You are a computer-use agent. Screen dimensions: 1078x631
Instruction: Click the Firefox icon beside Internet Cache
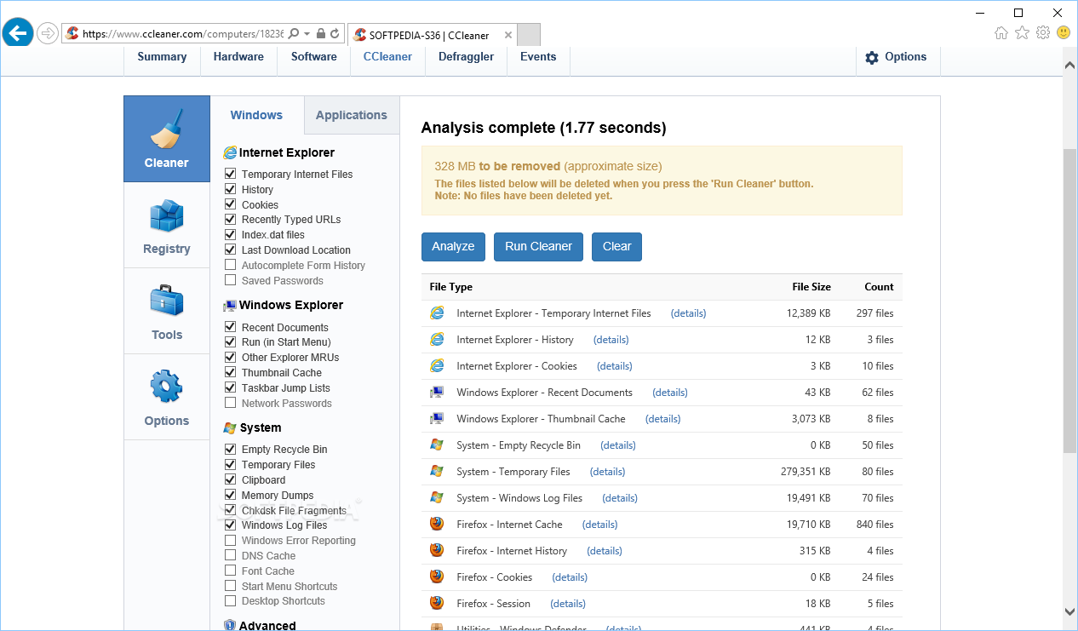coord(437,524)
